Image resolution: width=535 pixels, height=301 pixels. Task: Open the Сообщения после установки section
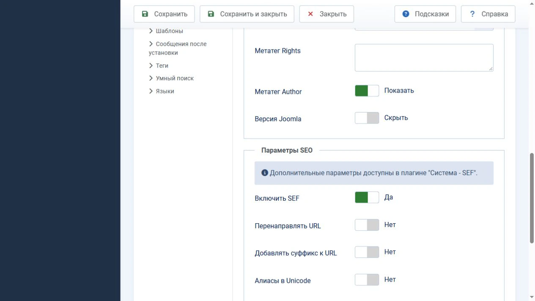tap(178, 48)
